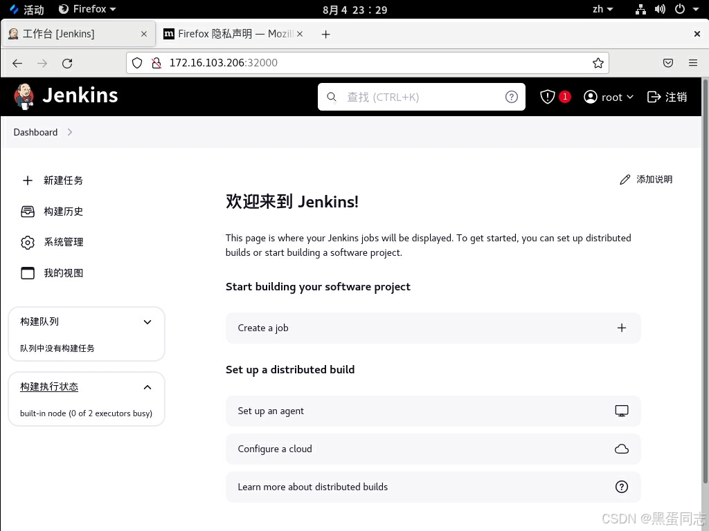The height and width of the screenshot is (531, 709).
Task: Reload the page with the refresh icon
Action: tap(67, 63)
